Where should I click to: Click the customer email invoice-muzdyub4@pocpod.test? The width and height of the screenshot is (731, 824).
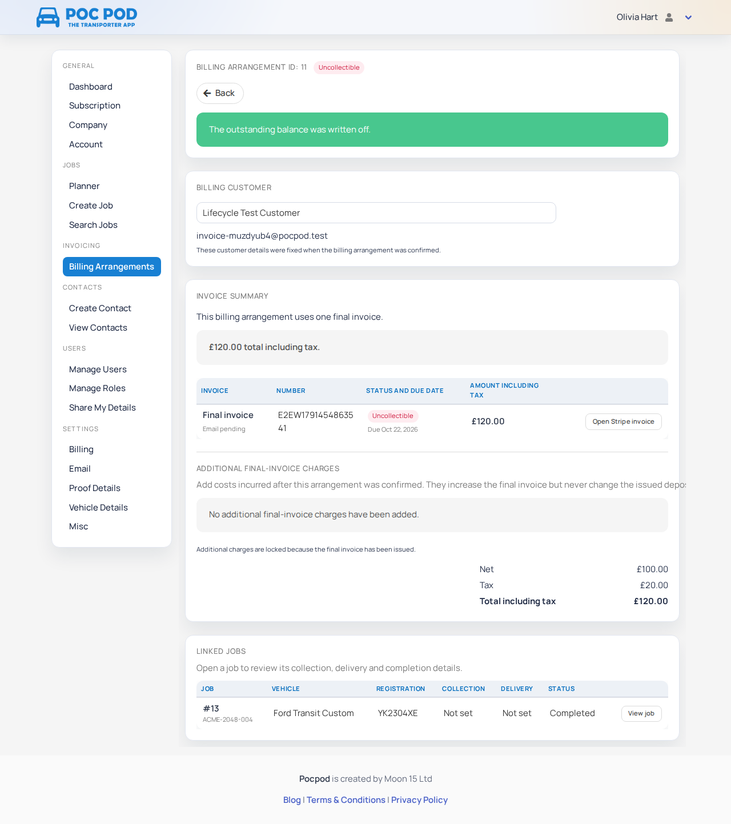262,236
